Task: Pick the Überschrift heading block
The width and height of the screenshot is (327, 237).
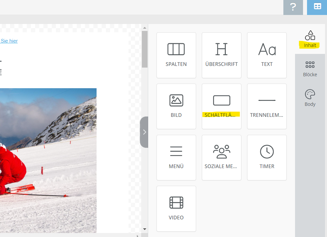Action: [221, 55]
